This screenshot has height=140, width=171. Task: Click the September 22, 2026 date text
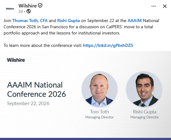pyautogui.click(x=28, y=103)
